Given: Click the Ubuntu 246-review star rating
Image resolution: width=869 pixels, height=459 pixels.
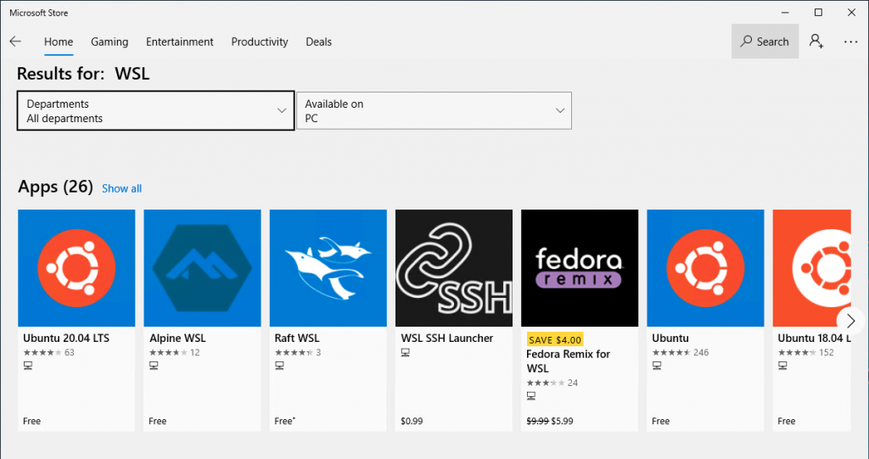Looking at the screenshot, I should tap(672, 353).
